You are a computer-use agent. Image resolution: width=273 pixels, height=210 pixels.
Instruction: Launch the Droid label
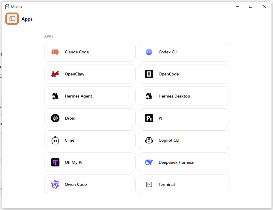pyautogui.click(x=70, y=118)
